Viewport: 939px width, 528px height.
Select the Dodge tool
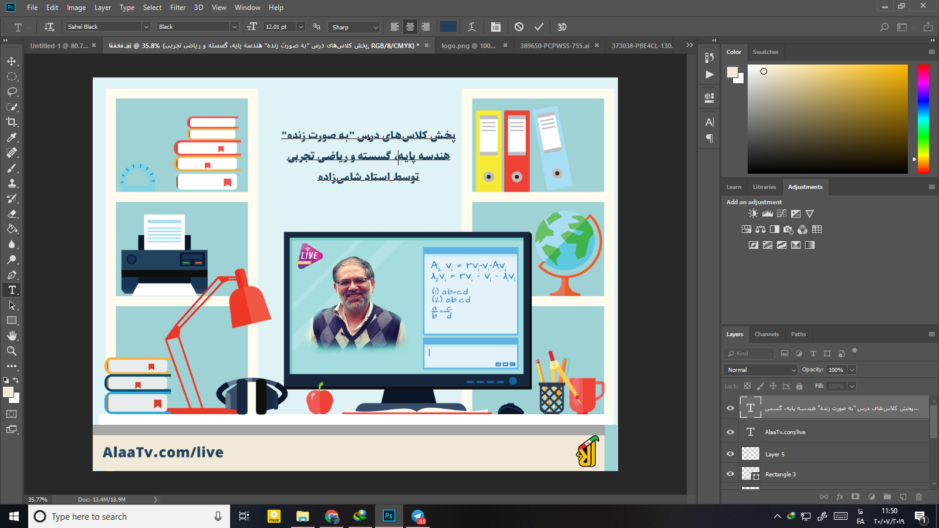[12, 260]
